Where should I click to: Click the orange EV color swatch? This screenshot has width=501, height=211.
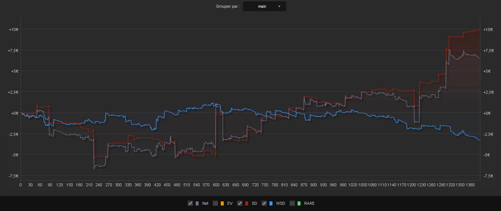[222, 203]
